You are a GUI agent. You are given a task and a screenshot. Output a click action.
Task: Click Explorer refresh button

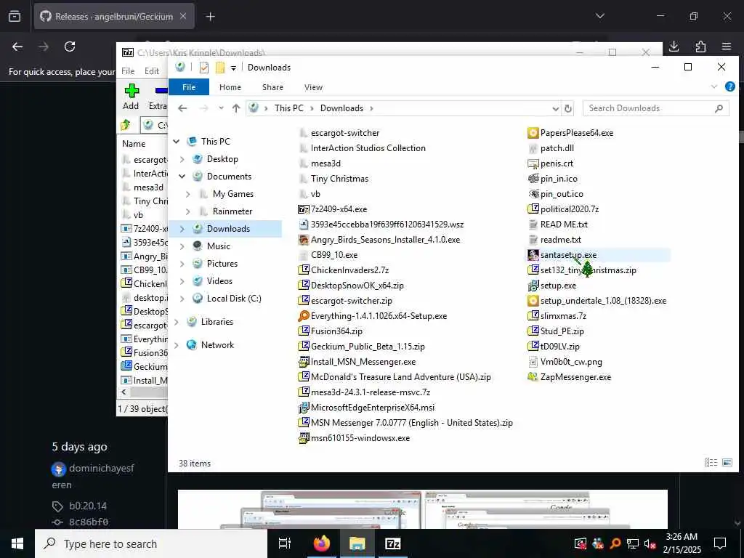point(568,108)
